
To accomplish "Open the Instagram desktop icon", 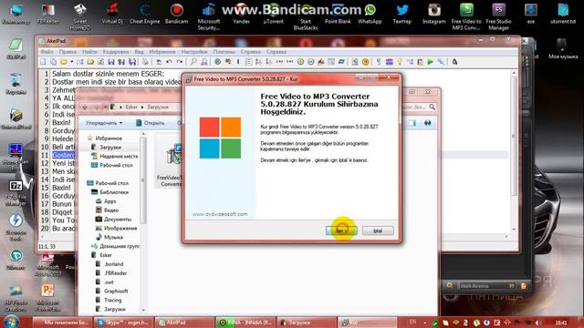I will pos(434,15).
